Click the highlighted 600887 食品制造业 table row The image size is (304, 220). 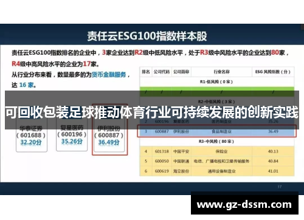(x=217, y=131)
